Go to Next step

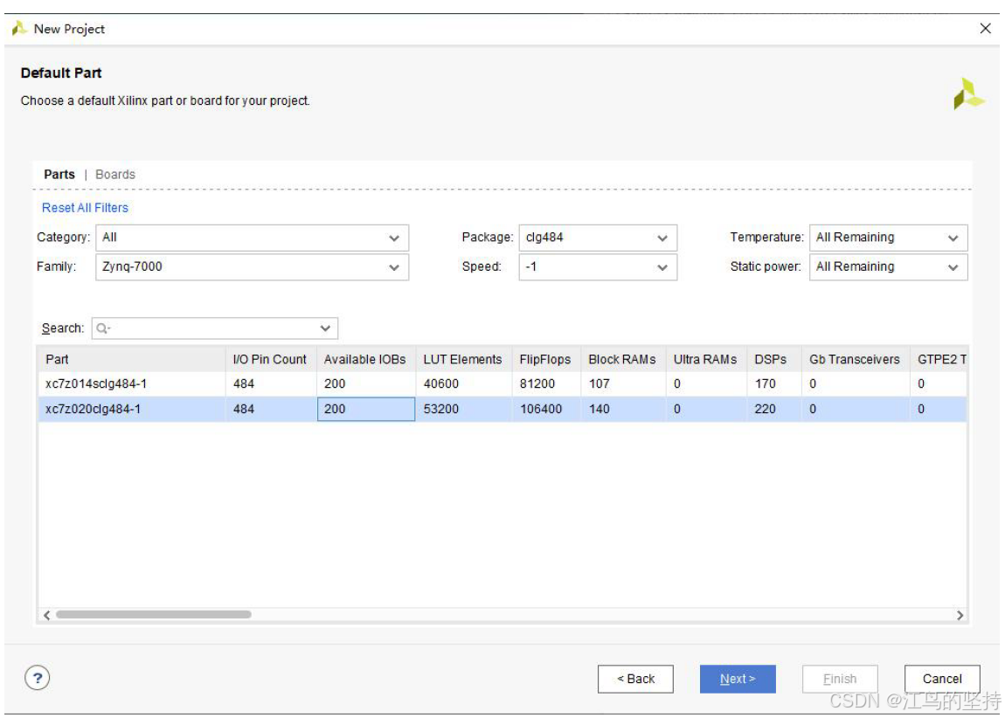pyautogui.click(x=737, y=679)
